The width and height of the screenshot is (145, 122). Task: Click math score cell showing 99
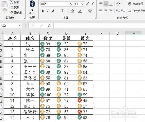pyautogui.click(x=48, y=89)
